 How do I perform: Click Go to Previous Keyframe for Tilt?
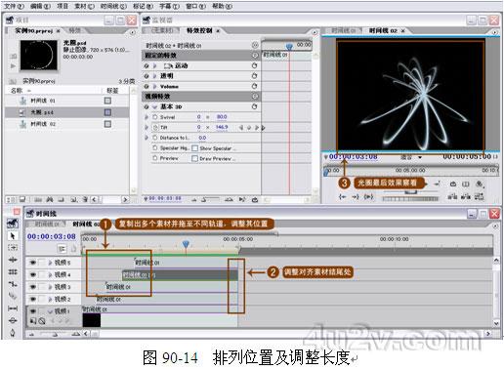(241, 128)
